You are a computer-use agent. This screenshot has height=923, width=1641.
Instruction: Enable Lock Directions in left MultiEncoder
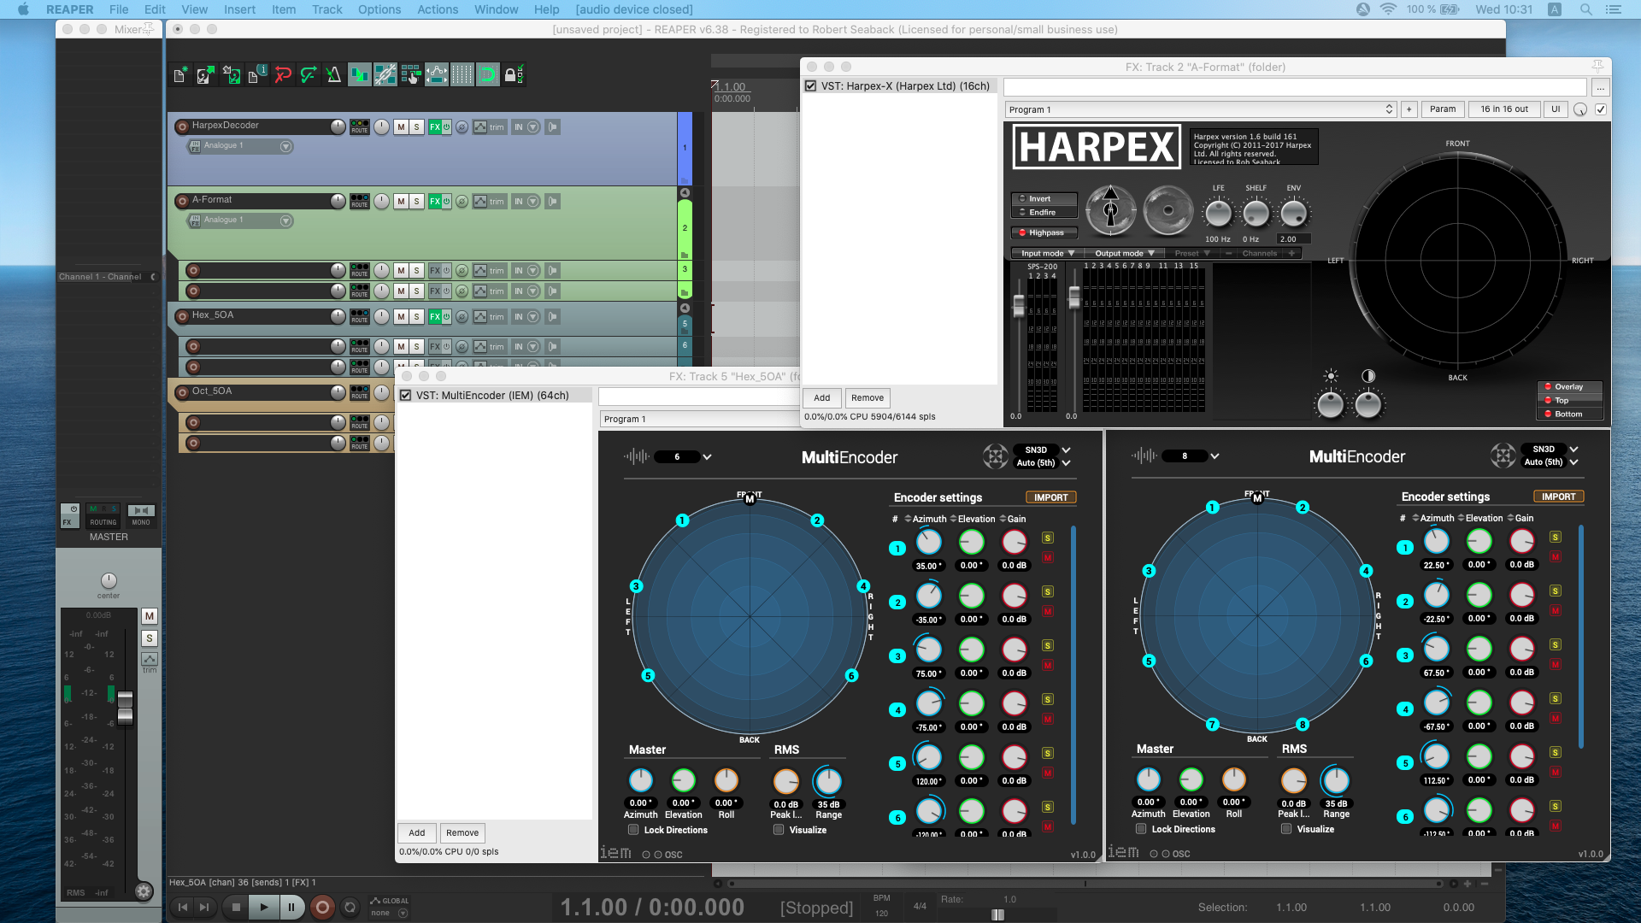[x=633, y=830]
